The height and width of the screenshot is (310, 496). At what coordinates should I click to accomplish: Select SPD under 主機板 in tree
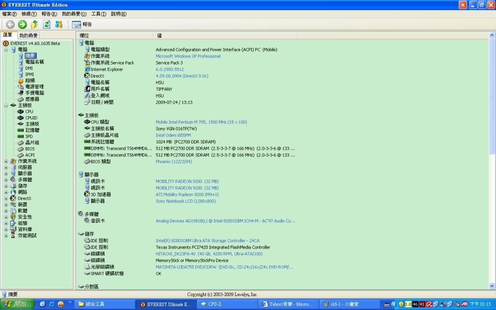click(x=29, y=137)
